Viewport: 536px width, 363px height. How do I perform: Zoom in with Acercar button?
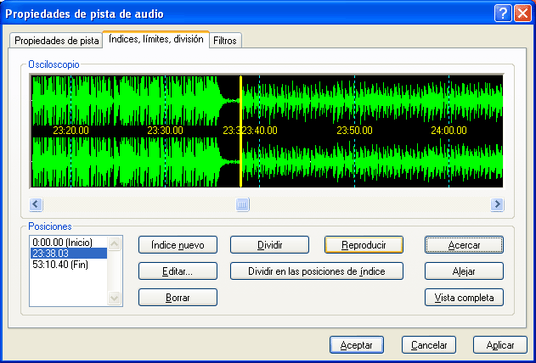(x=464, y=245)
